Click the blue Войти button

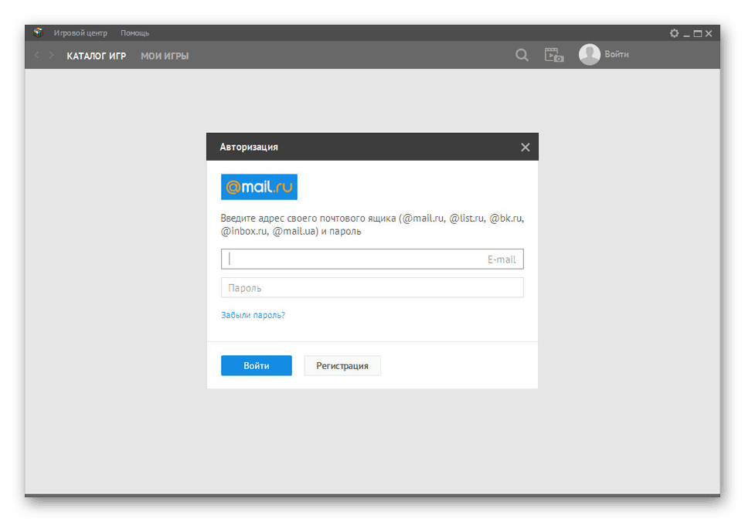[256, 365]
